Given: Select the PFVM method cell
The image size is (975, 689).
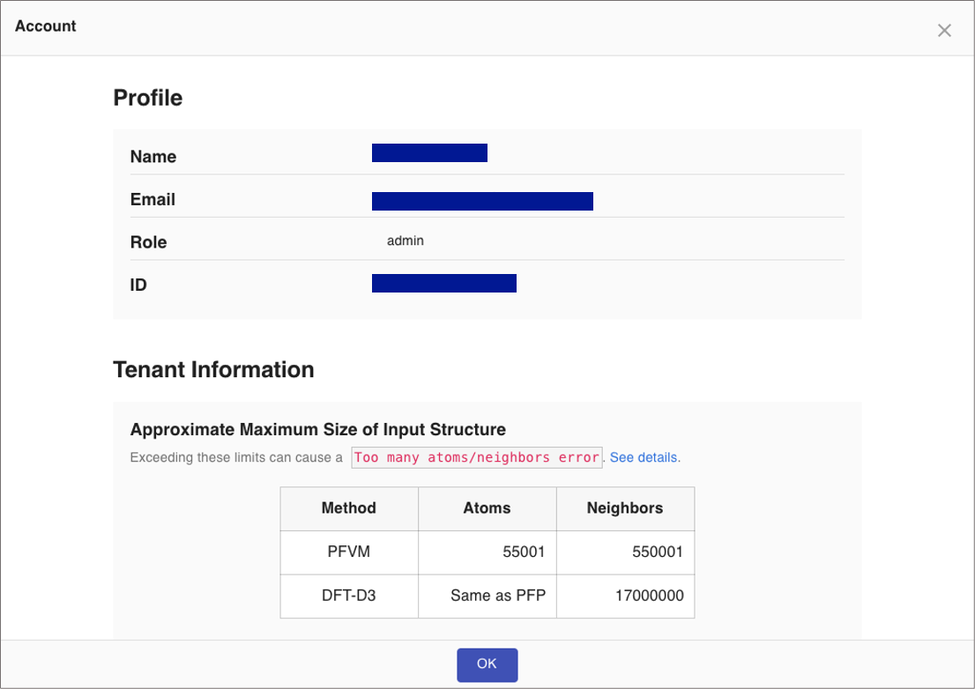Looking at the screenshot, I should click(349, 552).
